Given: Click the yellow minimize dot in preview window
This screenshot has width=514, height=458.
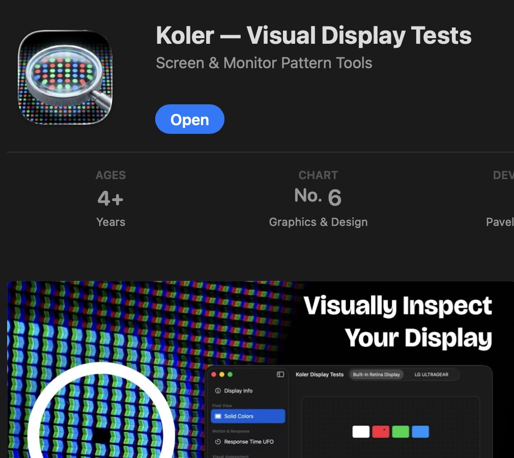Looking at the screenshot, I should coord(222,375).
